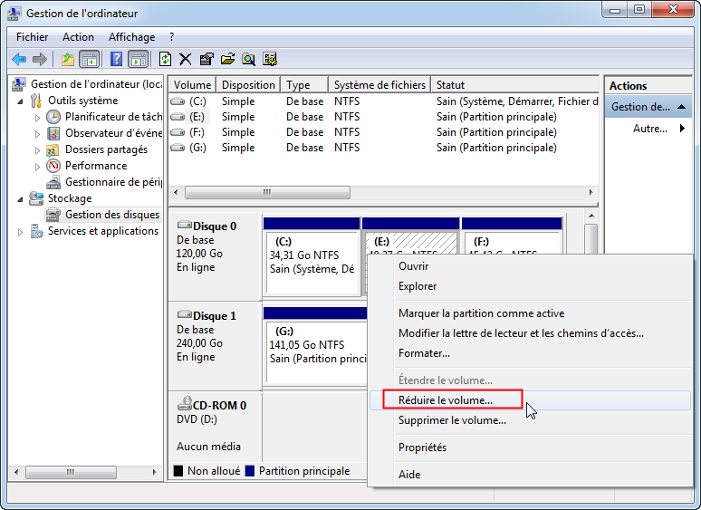Click the Services et applications icon

pyautogui.click(x=36, y=231)
